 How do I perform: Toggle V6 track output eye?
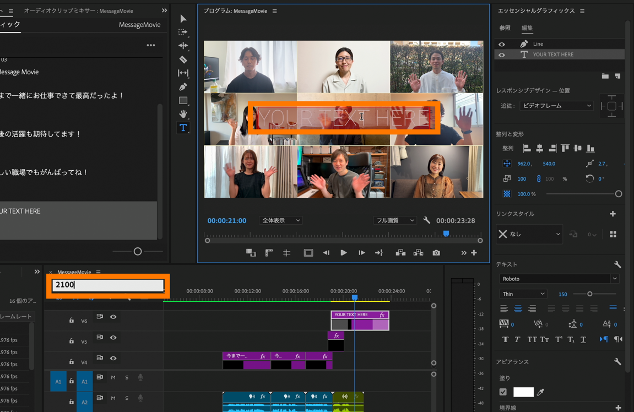click(113, 317)
